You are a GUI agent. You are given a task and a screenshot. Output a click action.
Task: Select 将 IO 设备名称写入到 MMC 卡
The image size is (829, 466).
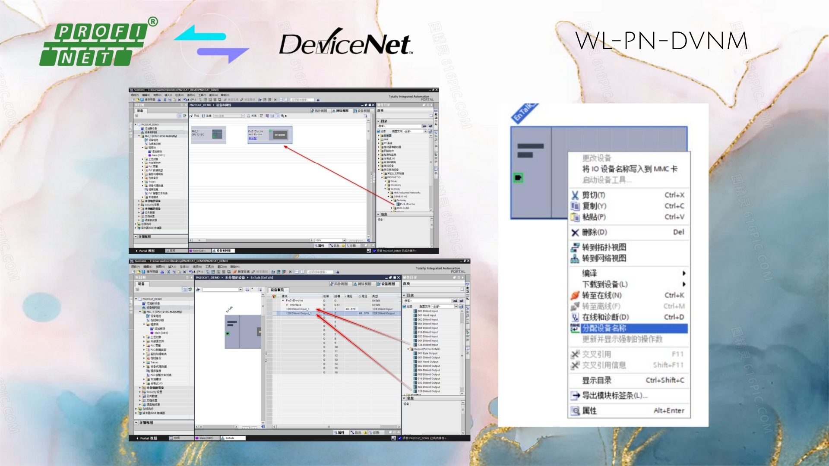tap(630, 169)
